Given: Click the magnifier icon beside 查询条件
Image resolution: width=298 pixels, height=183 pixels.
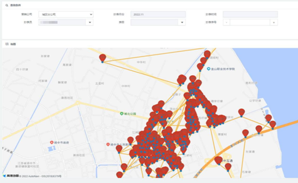Looking at the screenshot, I should point(7,5).
